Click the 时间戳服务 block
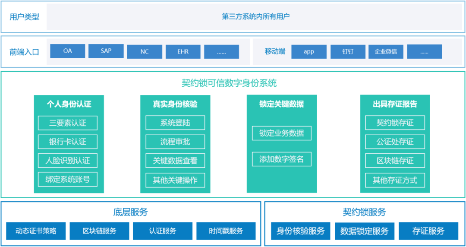Image resolution: width=466 pixels, height=247 pixels. (x=226, y=231)
